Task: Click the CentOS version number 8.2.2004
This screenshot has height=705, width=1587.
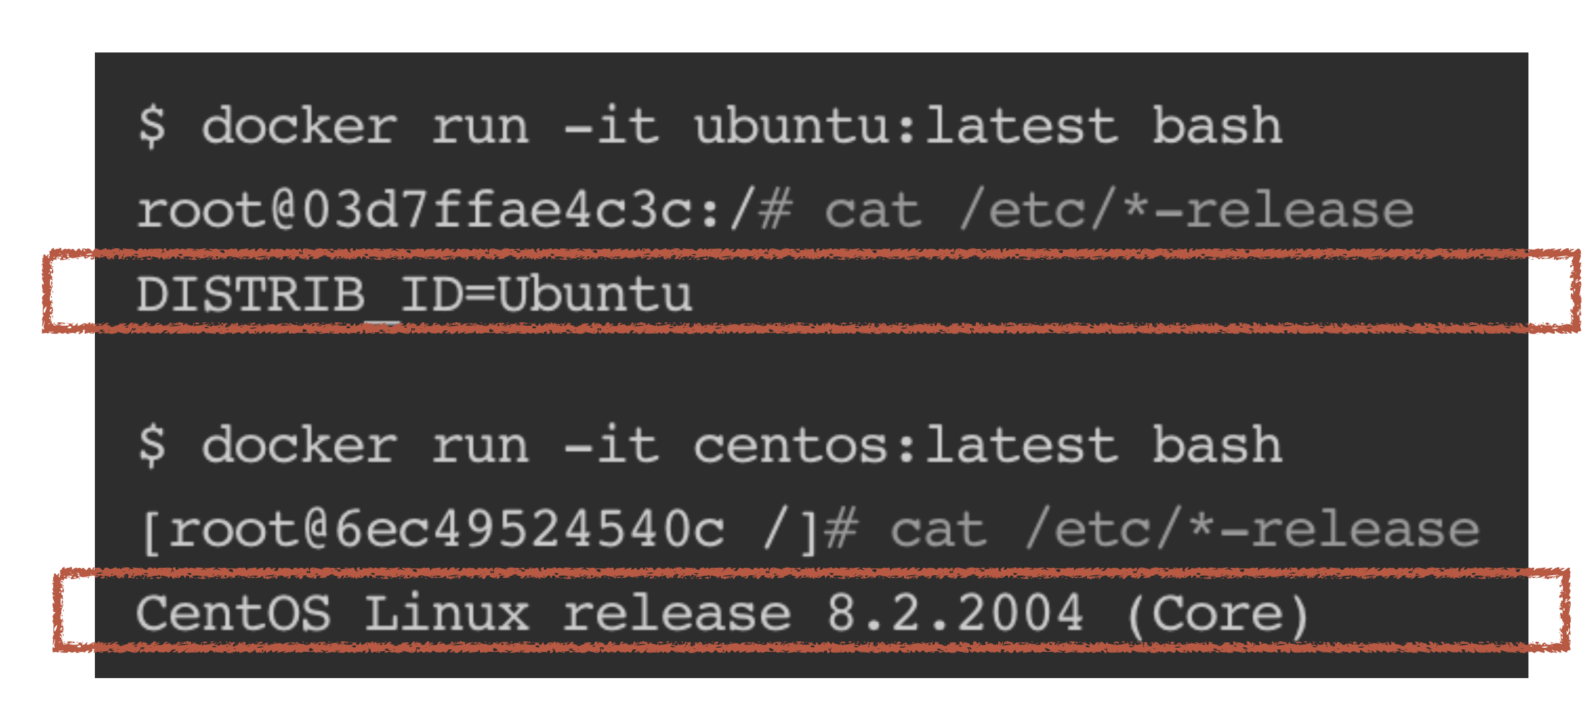Action: [954, 614]
